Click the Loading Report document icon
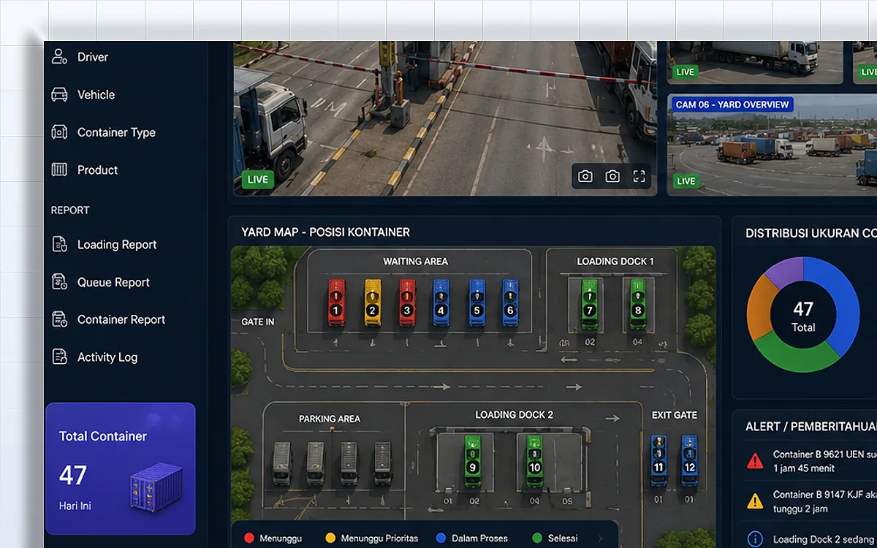877x548 pixels. 59,244
